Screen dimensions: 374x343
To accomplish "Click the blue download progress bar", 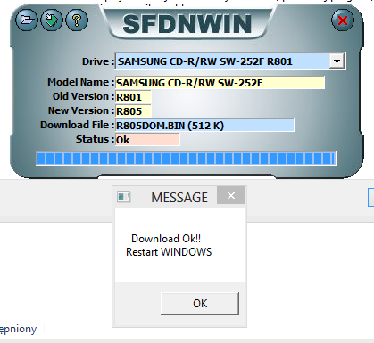I will click(x=187, y=159).
